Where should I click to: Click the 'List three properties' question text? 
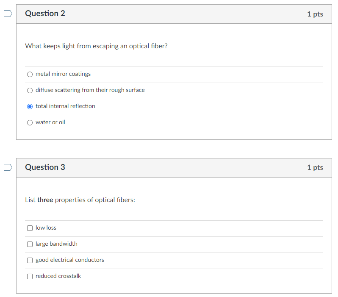[x=80, y=200]
